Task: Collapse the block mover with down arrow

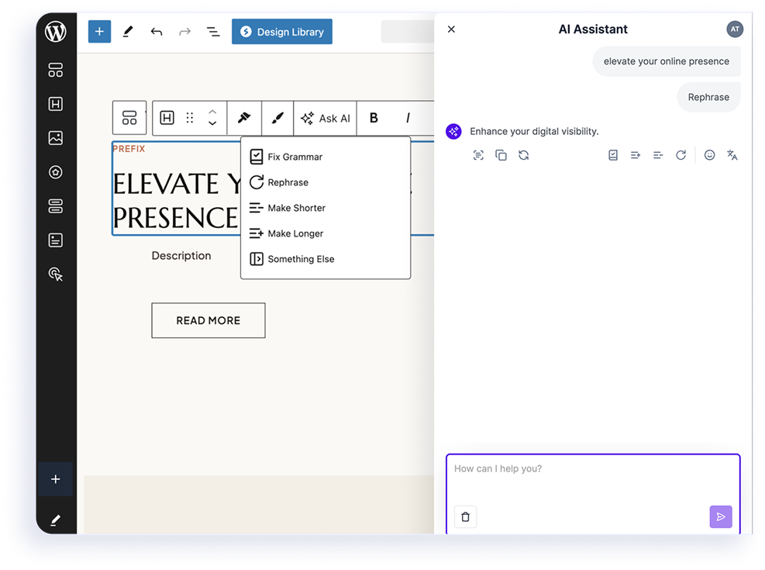Action: pyautogui.click(x=213, y=124)
